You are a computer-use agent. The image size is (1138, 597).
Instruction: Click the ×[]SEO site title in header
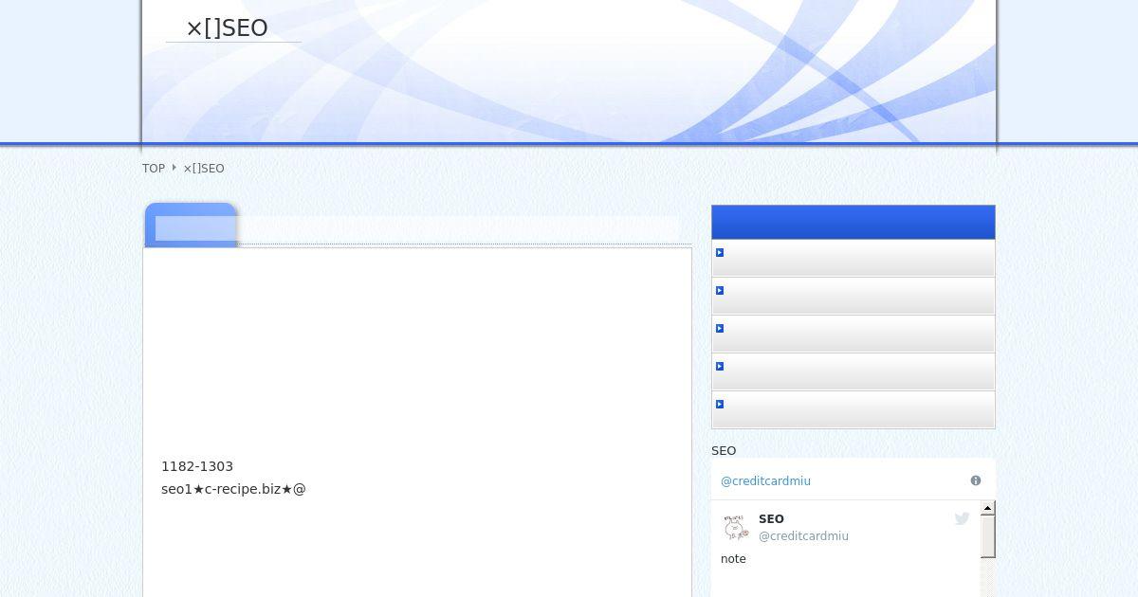[x=227, y=28]
